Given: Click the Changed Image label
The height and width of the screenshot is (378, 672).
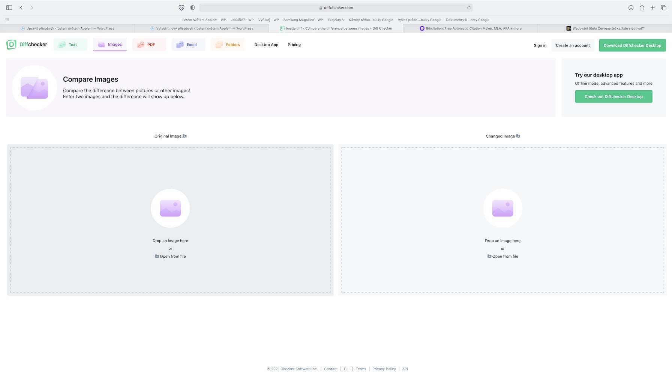Looking at the screenshot, I should (x=500, y=136).
